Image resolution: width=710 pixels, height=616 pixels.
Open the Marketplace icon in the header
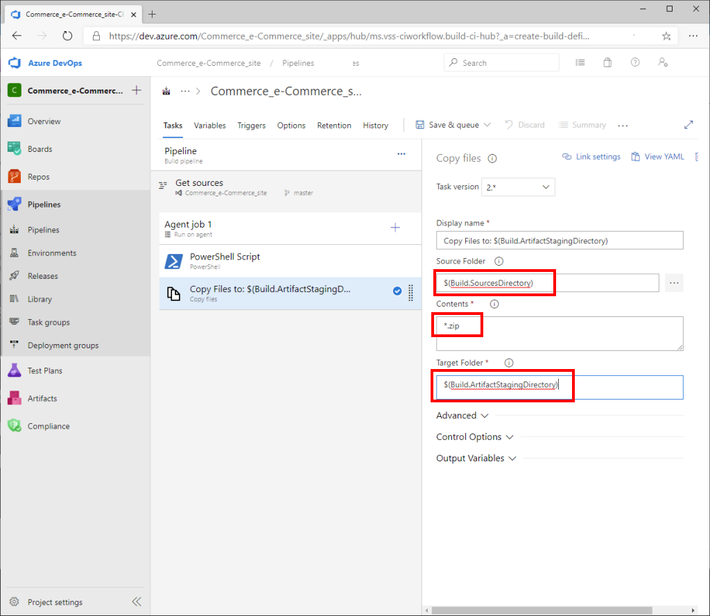click(x=607, y=62)
